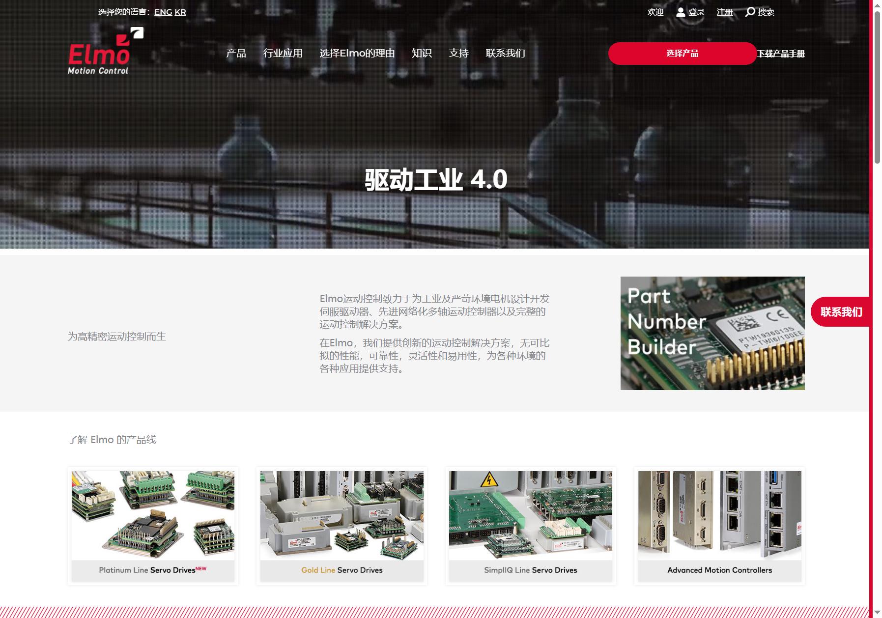This screenshot has height=618, width=882.
Task: Click the 搜索 search text
Action: point(766,12)
